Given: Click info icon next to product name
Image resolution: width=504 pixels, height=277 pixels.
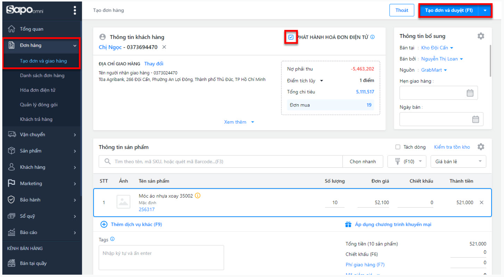Looking at the screenshot, I should click(197, 196).
